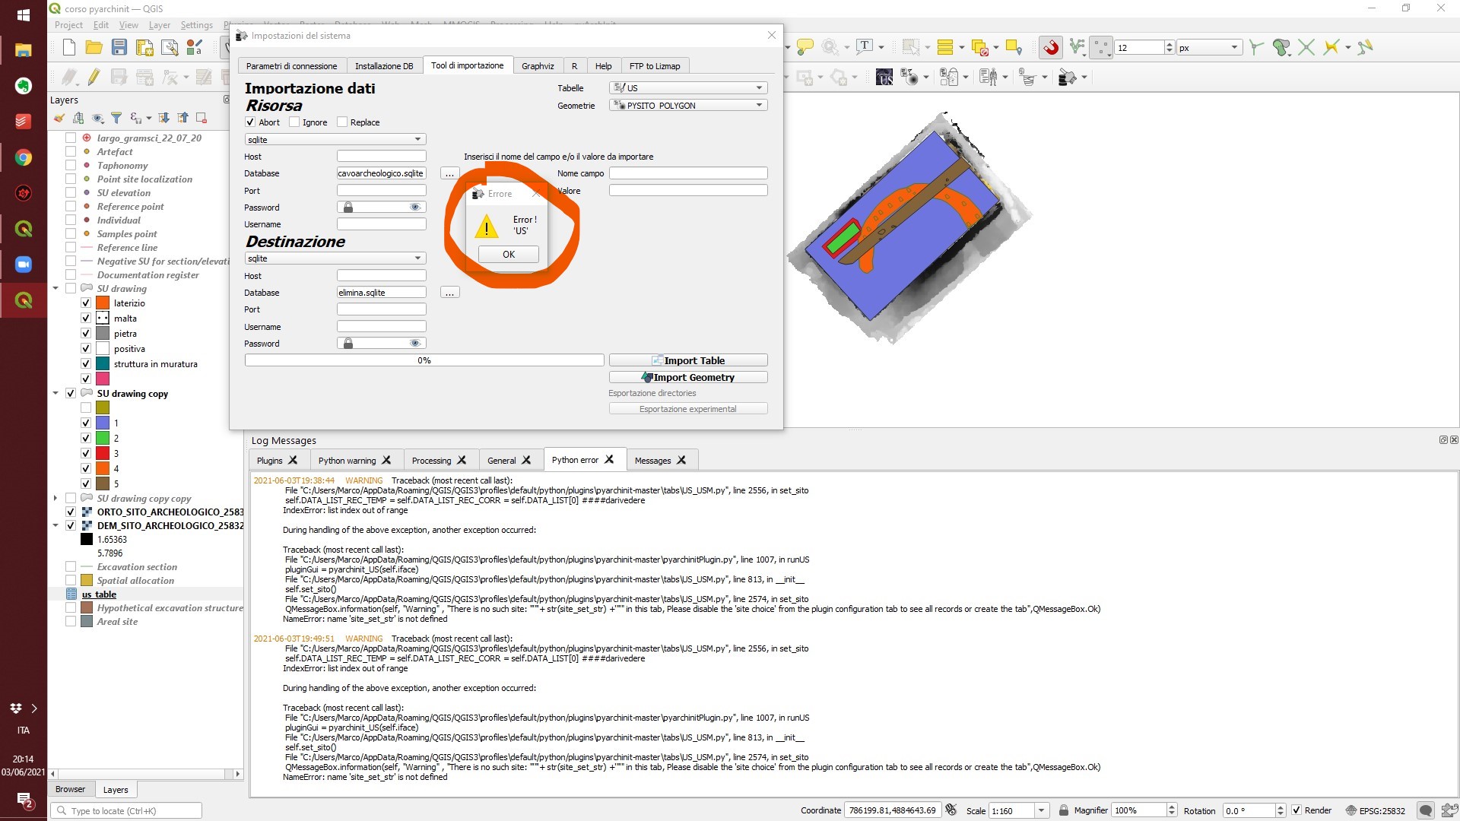Image resolution: width=1460 pixels, height=821 pixels.
Task: Toggle the snapping magnet icon on toolbar
Action: tap(1050, 46)
